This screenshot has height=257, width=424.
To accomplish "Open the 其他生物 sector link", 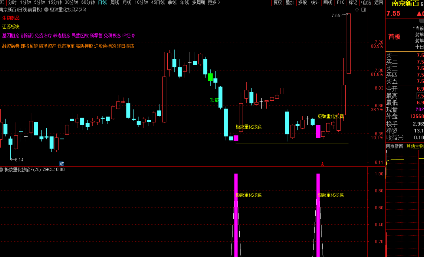I will tap(415, 146).
